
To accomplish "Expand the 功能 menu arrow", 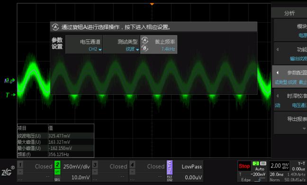I will pyautogui.click(x=278, y=49).
